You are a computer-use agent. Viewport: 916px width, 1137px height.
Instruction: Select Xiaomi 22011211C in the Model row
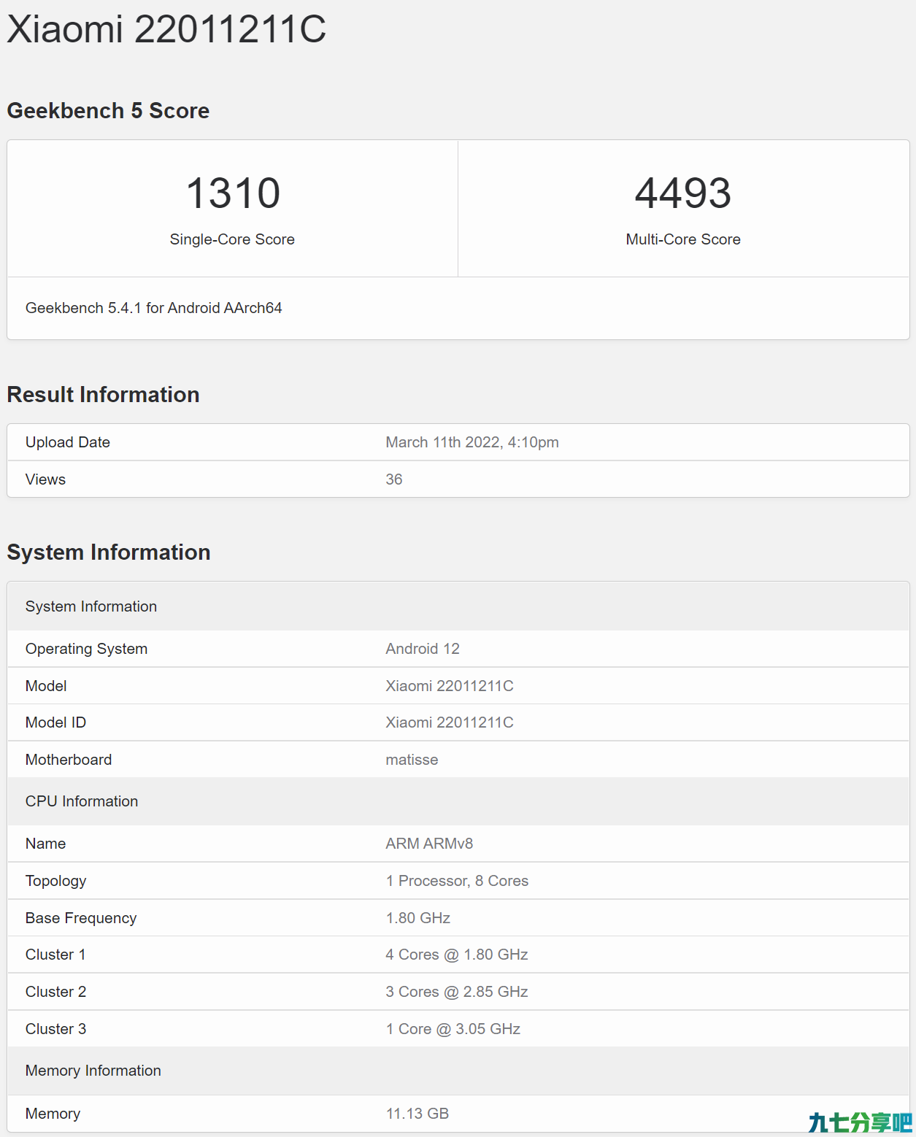[x=450, y=686]
